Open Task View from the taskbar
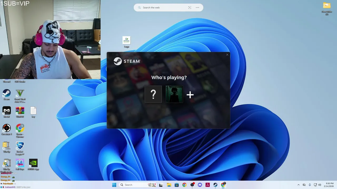This screenshot has width=337, height=189. (161, 185)
